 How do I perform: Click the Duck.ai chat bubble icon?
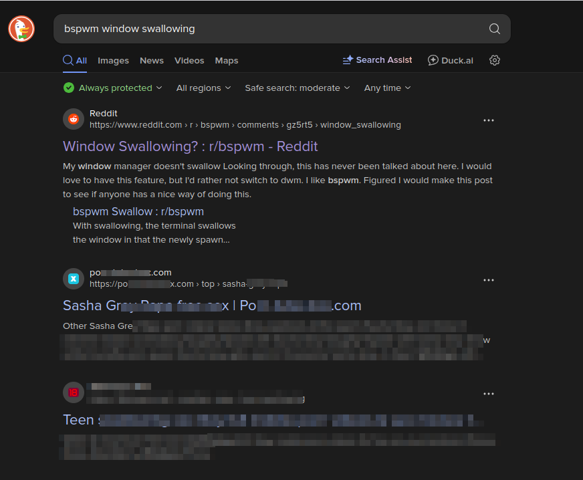[433, 60]
